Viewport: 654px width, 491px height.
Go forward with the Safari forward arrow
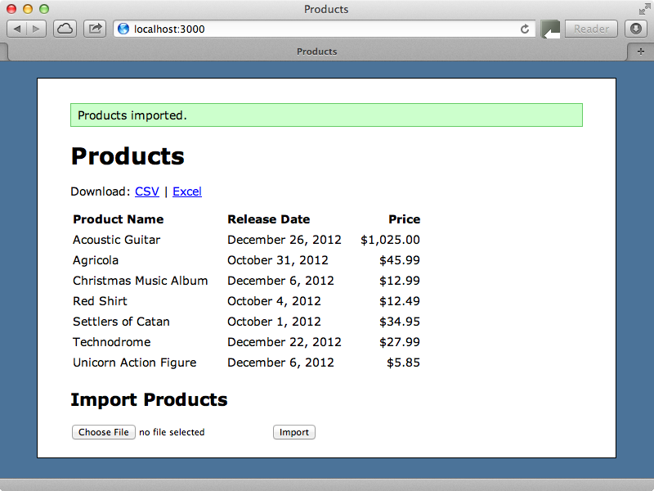click(36, 29)
